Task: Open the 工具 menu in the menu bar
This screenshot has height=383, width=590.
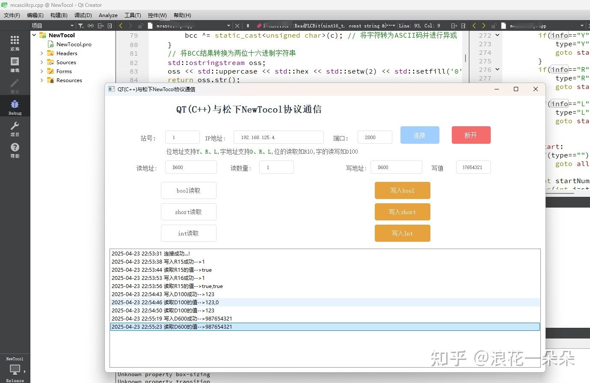Action: tap(133, 15)
